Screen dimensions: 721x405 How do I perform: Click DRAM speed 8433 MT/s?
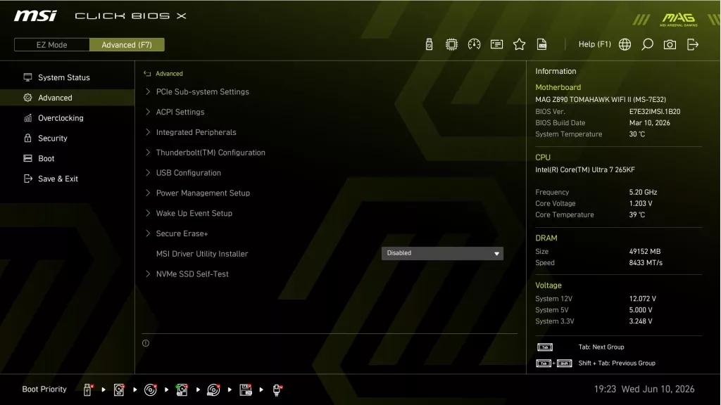[x=646, y=263]
